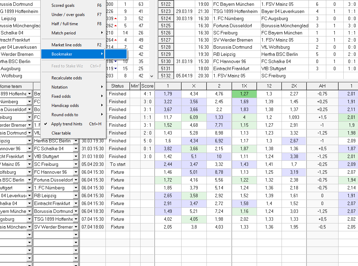
Task: Open home team dropdown in Nürnberg row
Action: point(29,101)
